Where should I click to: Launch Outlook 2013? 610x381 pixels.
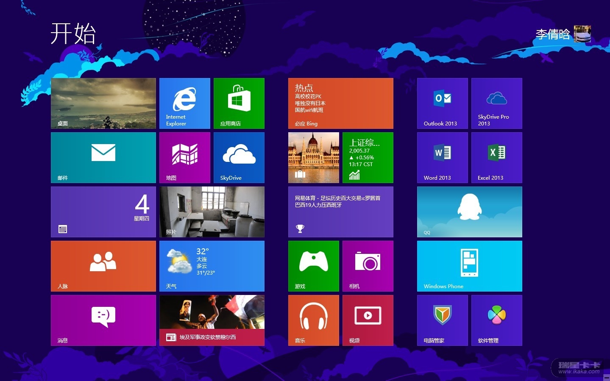tap(443, 103)
